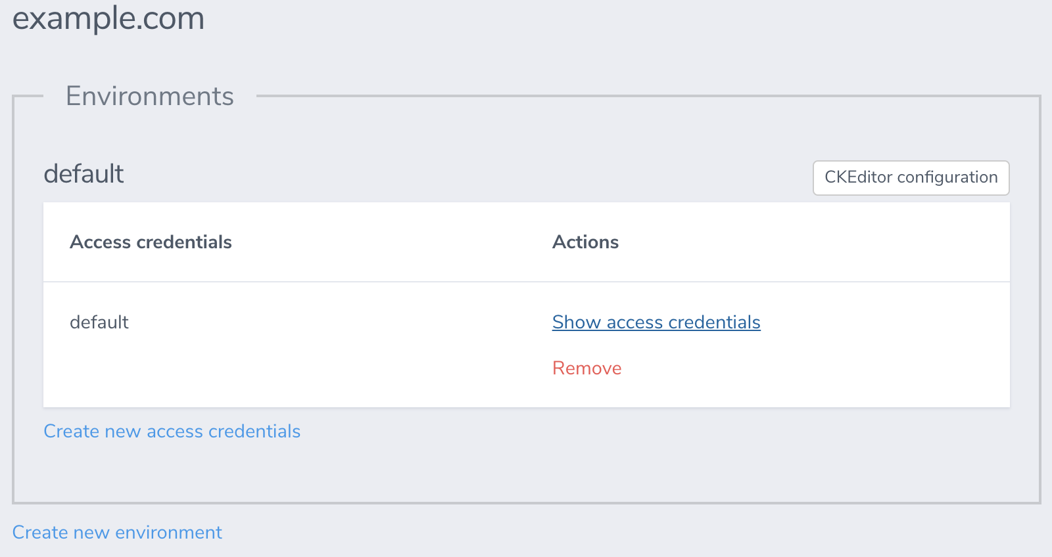
Task: Click Create new environment link
Action: point(117,532)
